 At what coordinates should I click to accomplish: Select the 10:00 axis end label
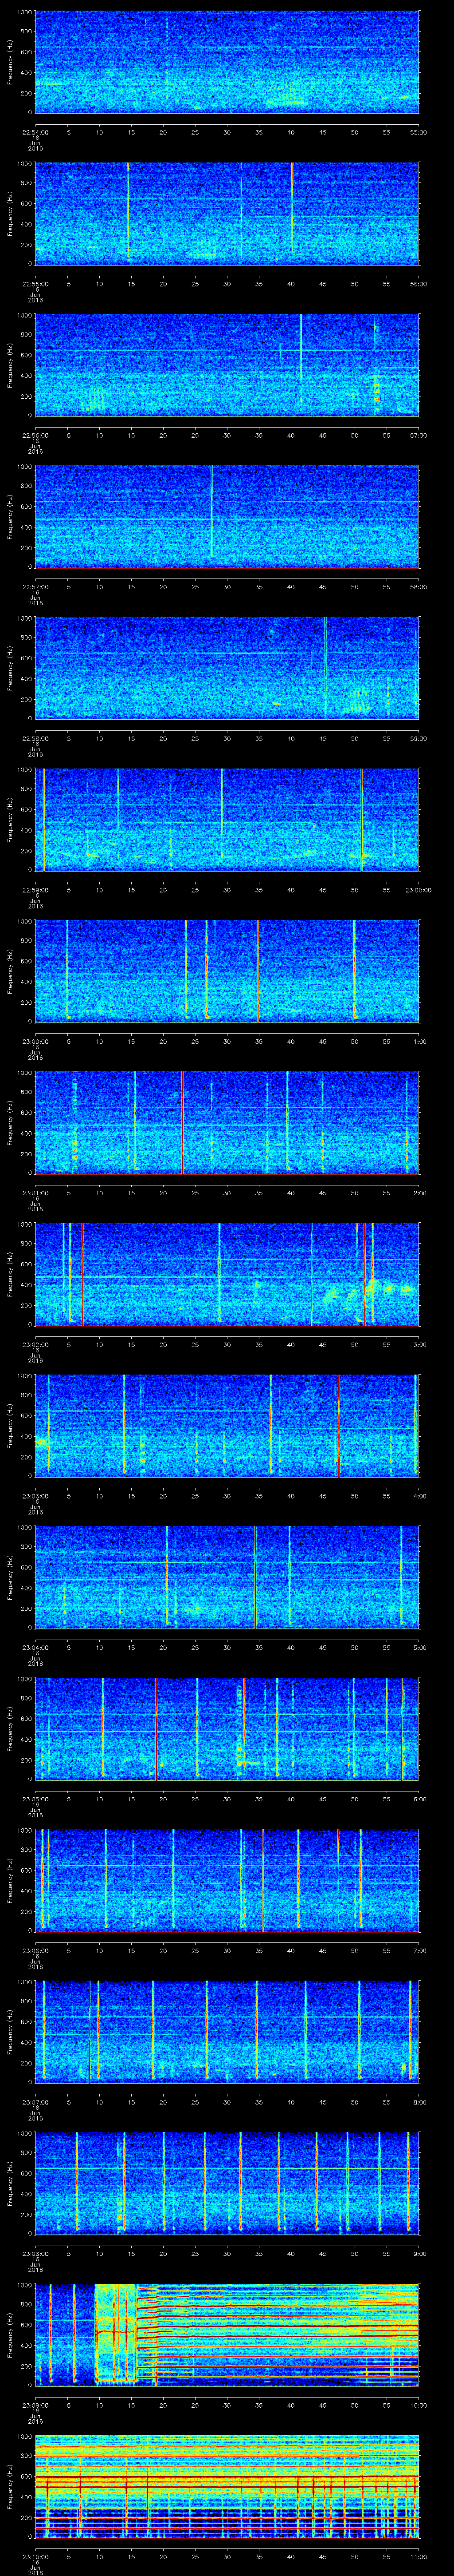tap(419, 2405)
